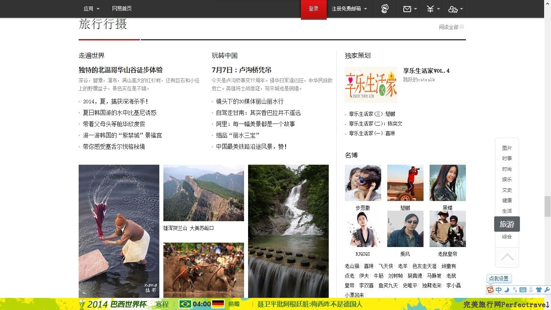This screenshot has width=551, height=310.
Task: Open 中国最美铁路沿途风景，赞 article
Action: [251, 147]
